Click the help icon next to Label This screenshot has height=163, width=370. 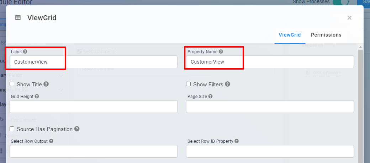pos(25,51)
